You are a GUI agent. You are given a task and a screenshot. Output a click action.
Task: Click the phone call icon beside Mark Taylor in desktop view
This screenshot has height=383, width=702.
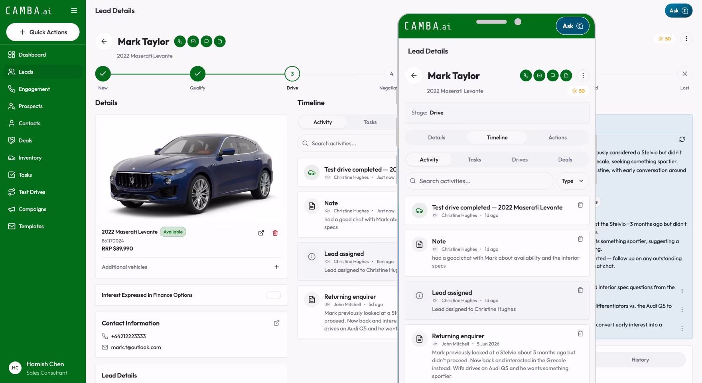(180, 41)
